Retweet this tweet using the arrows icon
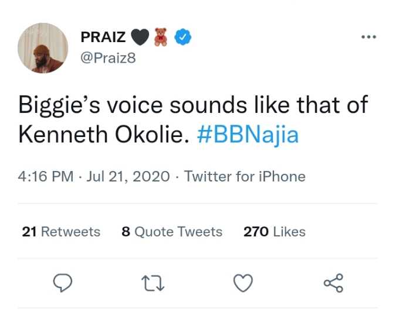This screenshot has height=312, width=396. point(153,284)
